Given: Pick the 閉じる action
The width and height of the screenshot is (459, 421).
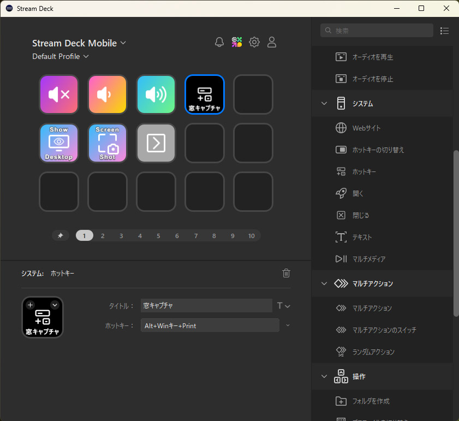Looking at the screenshot, I should pyautogui.click(x=382, y=215).
